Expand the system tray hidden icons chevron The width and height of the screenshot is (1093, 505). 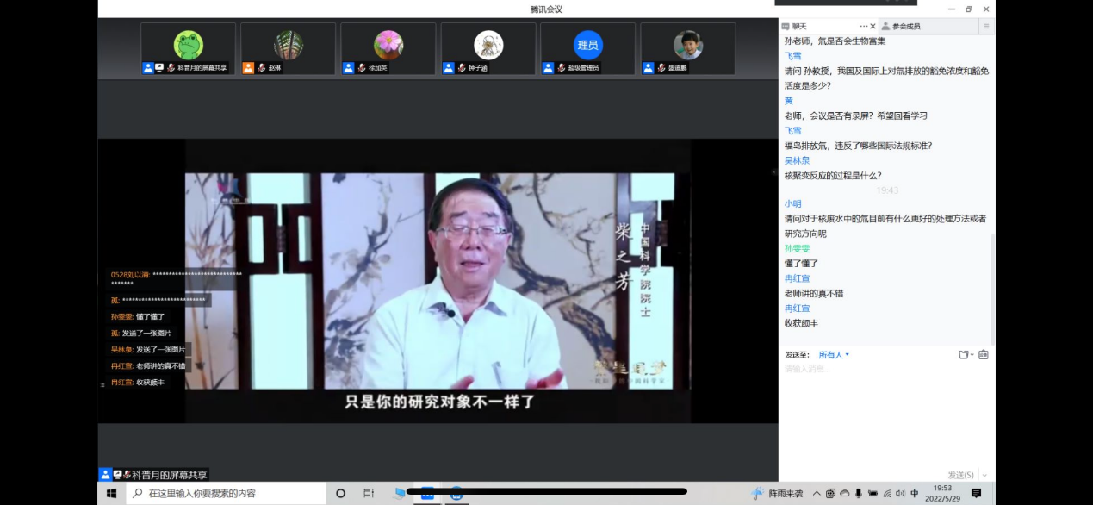[x=817, y=494]
